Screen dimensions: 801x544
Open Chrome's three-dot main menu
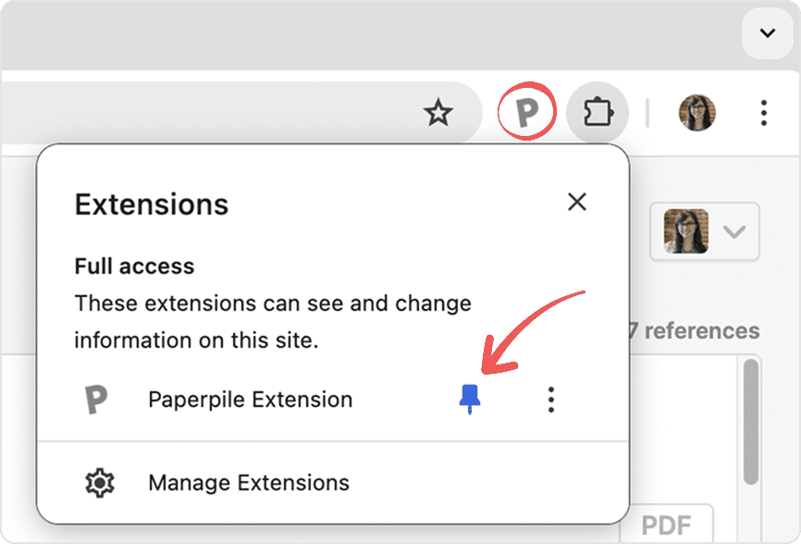click(x=763, y=113)
